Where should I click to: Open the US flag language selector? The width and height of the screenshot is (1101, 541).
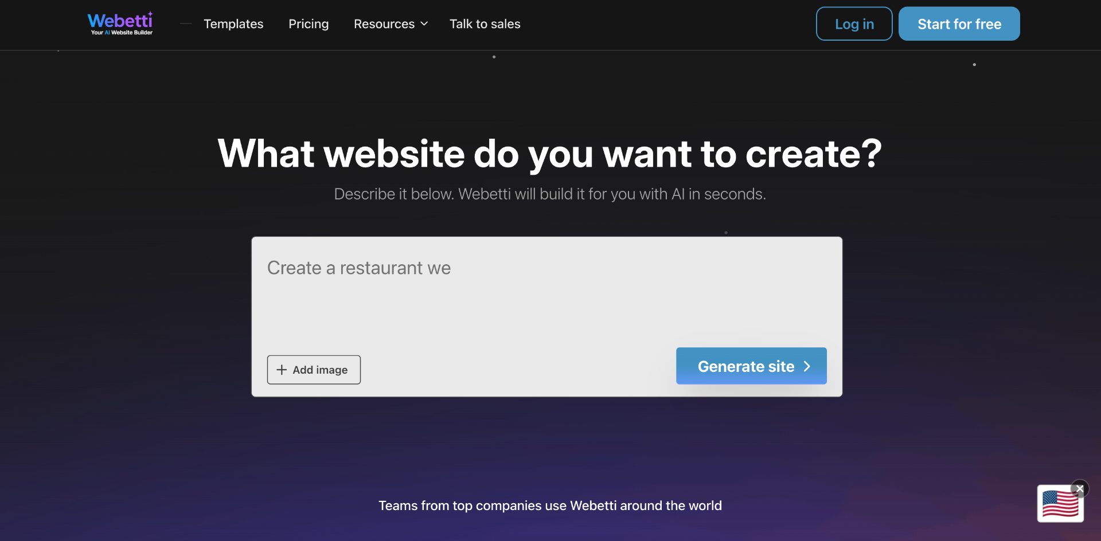coord(1060,504)
